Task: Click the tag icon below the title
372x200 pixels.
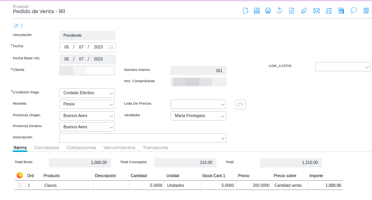Action: point(16,26)
